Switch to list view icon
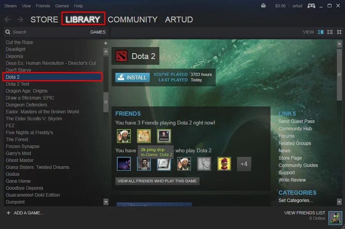This screenshot has height=229, width=345. click(330, 32)
